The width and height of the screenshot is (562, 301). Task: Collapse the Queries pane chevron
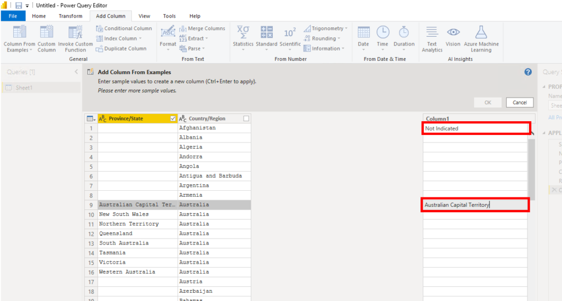[76, 72]
